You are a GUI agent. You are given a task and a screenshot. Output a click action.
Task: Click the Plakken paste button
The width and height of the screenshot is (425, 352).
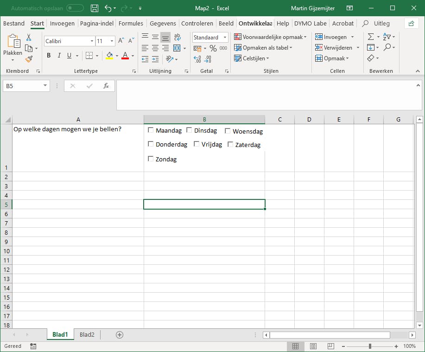13,45
